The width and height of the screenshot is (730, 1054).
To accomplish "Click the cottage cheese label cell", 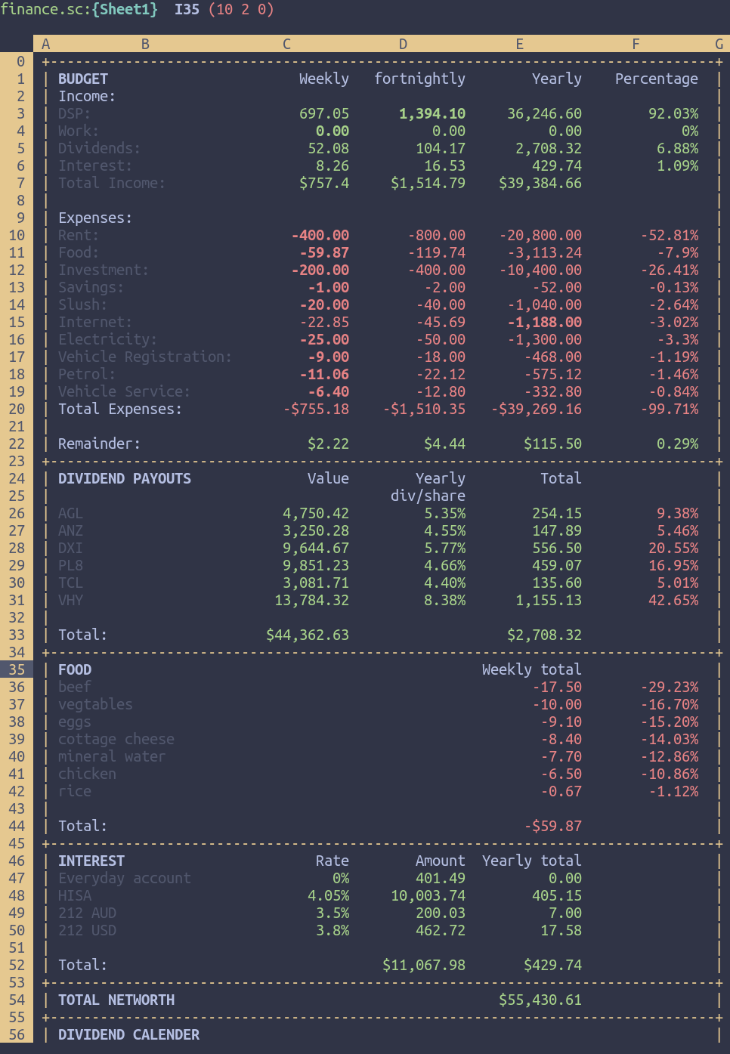I will [x=116, y=739].
